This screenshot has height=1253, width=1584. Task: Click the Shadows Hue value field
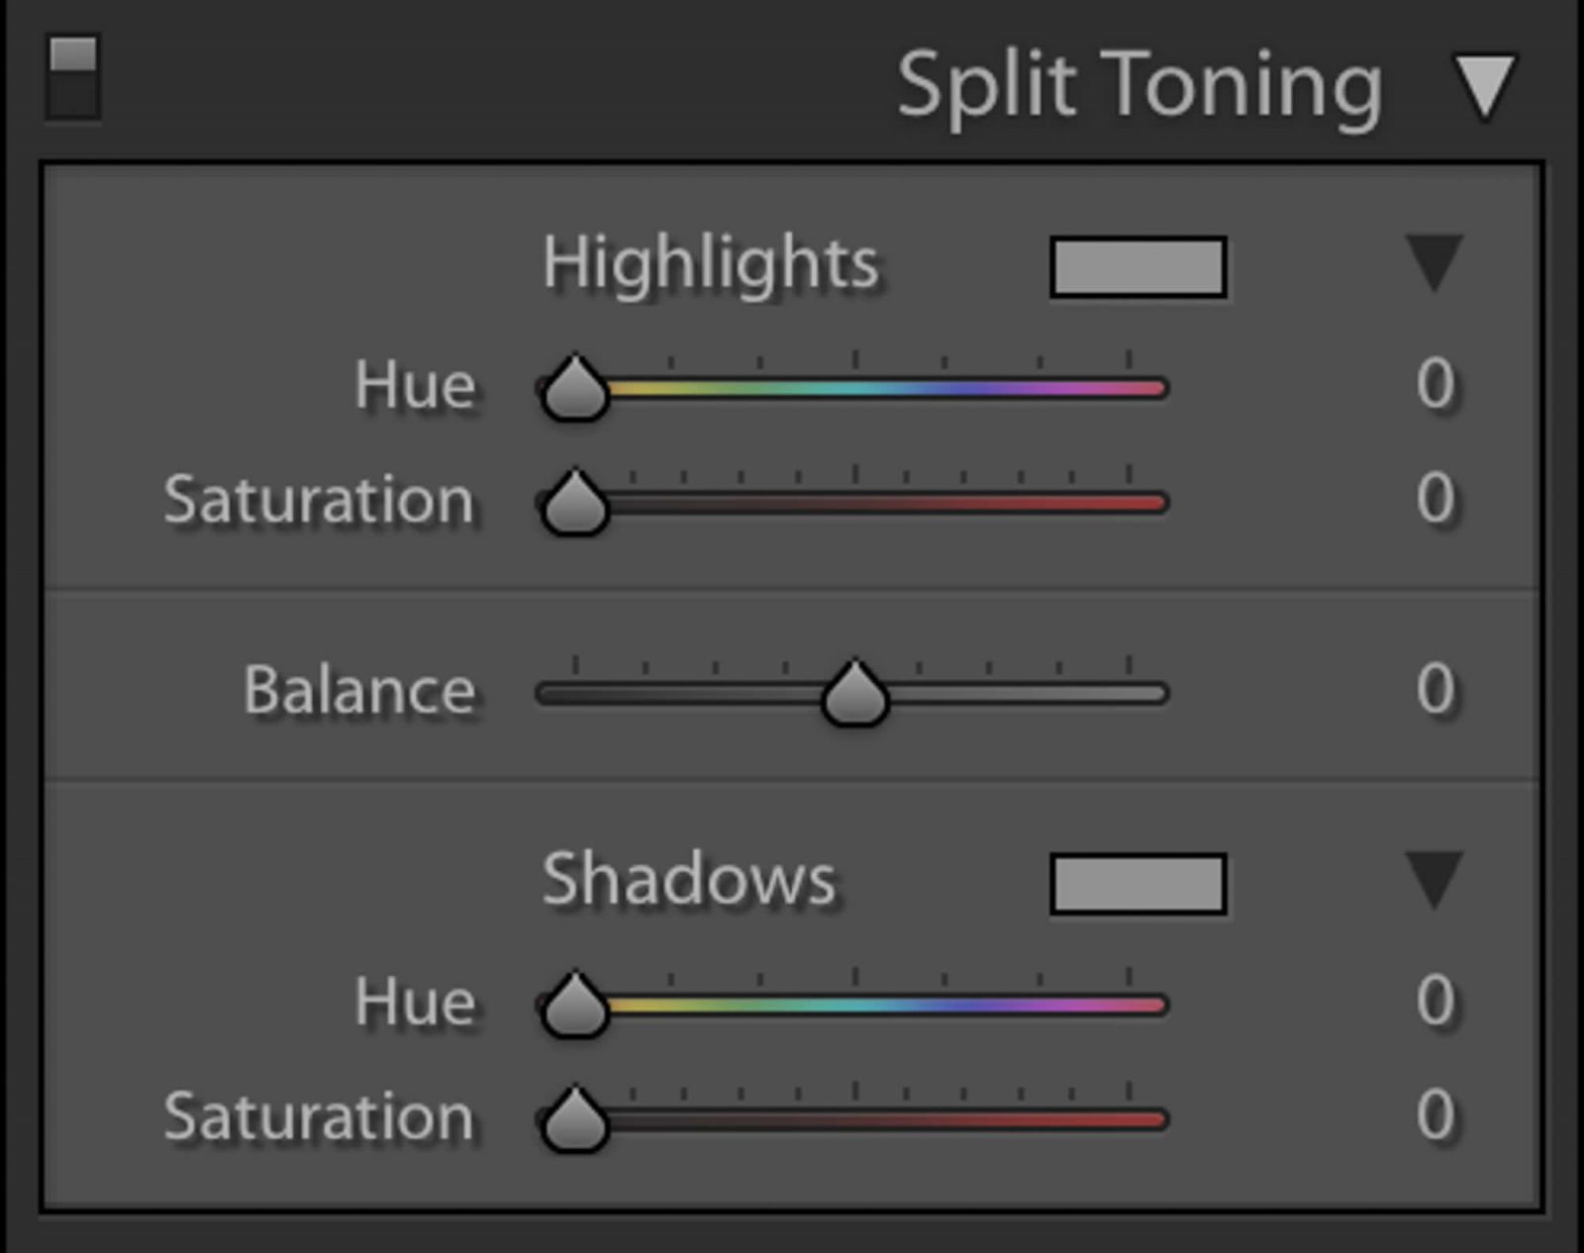click(1435, 1001)
